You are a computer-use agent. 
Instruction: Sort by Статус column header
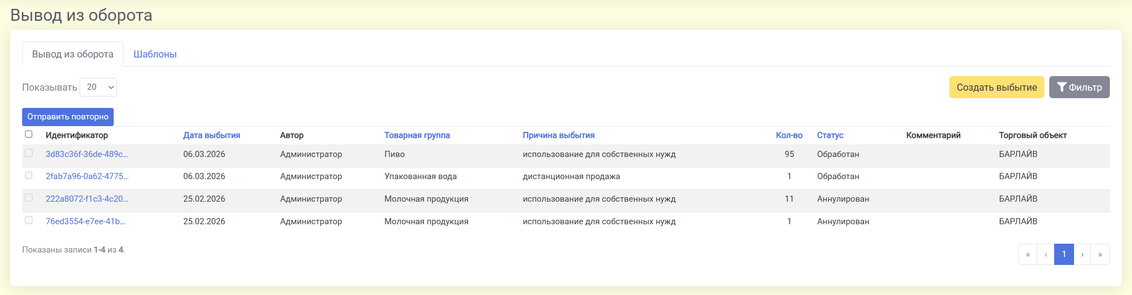(830, 135)
